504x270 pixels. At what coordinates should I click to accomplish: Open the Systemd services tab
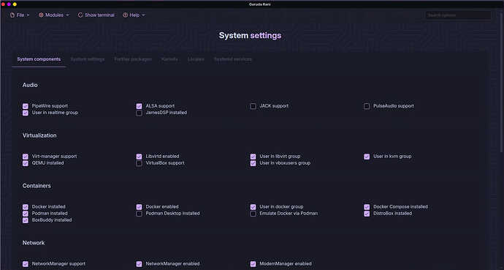[233, 59]
